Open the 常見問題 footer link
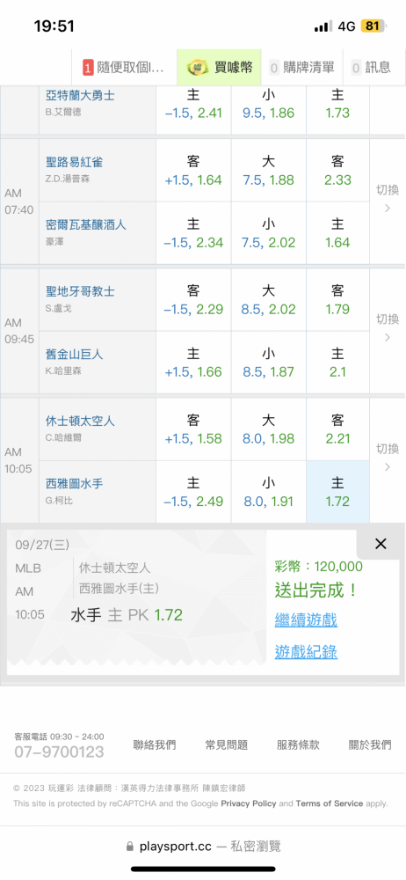 [226, 744]
